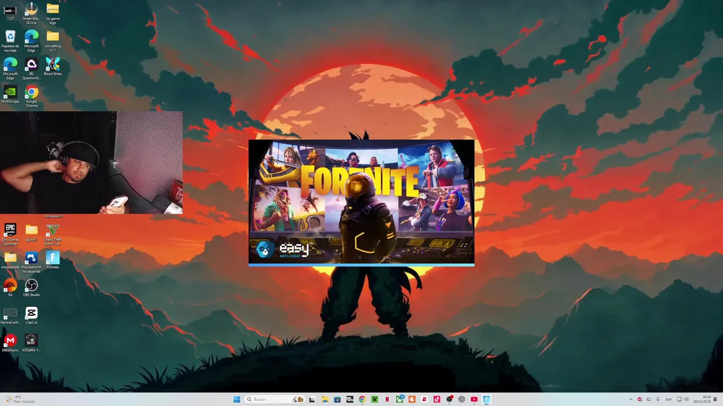This screenshot has height=406, width=723.
Task: Click the Easy Anti-Cheat logo on splash
Action: 283,249
